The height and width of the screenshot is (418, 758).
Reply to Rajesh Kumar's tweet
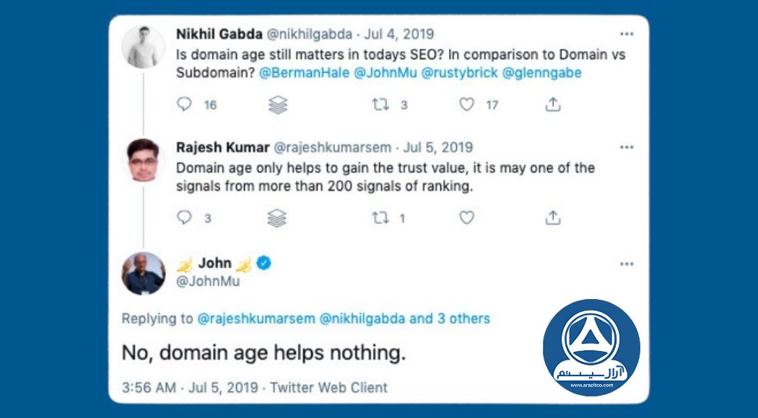pos(186,218)
